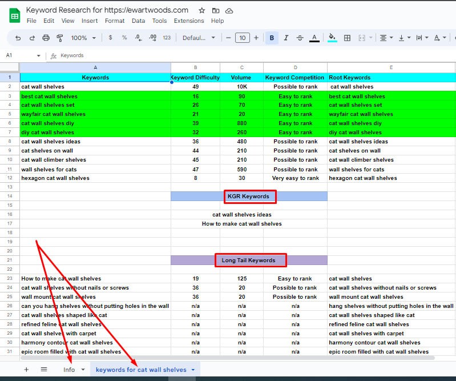This screenshot has height=381, width=456.
Task: Open the All Sheets list icon
Action: pyautogui.click(x=44, y=370)
